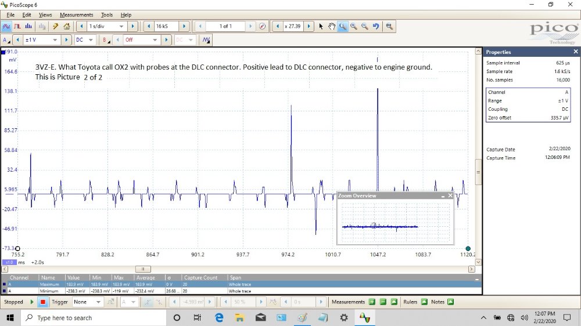
Task: Open the Measurements menu
Action: coord(76,15)
